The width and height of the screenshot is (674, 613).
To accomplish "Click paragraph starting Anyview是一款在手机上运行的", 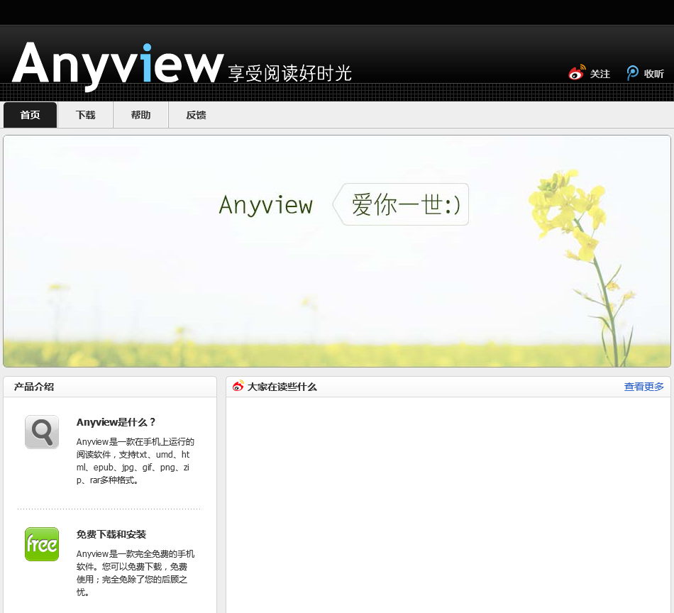I will coord(136,461).
